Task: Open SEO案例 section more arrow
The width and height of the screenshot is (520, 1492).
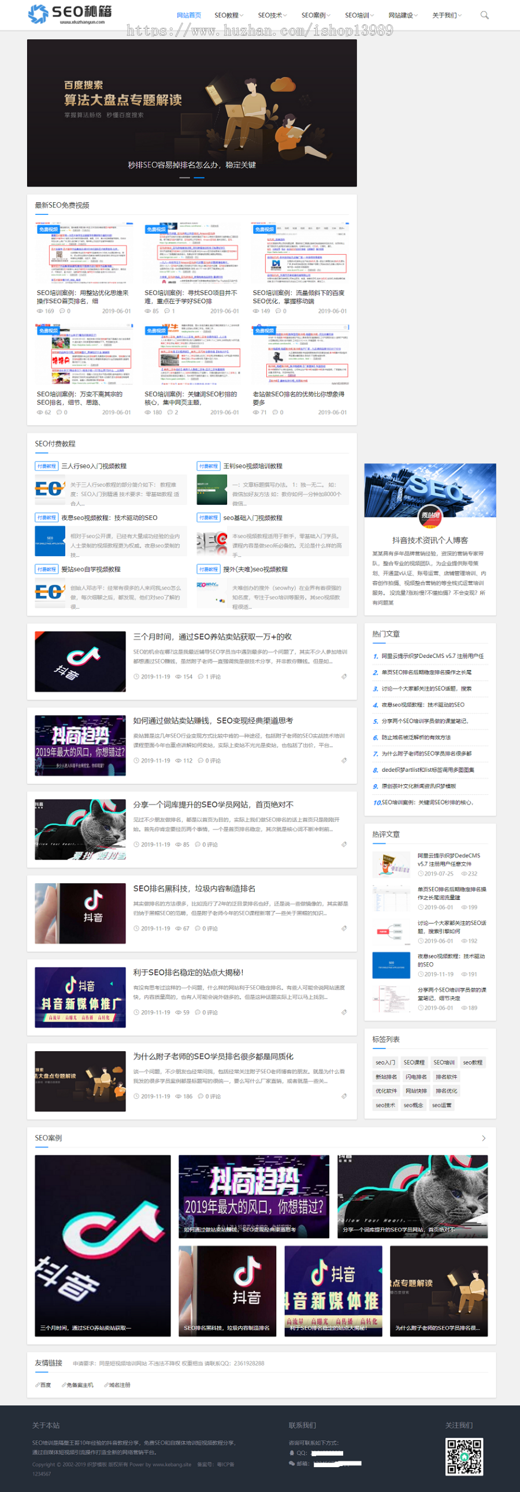Action: (484, 1138)
